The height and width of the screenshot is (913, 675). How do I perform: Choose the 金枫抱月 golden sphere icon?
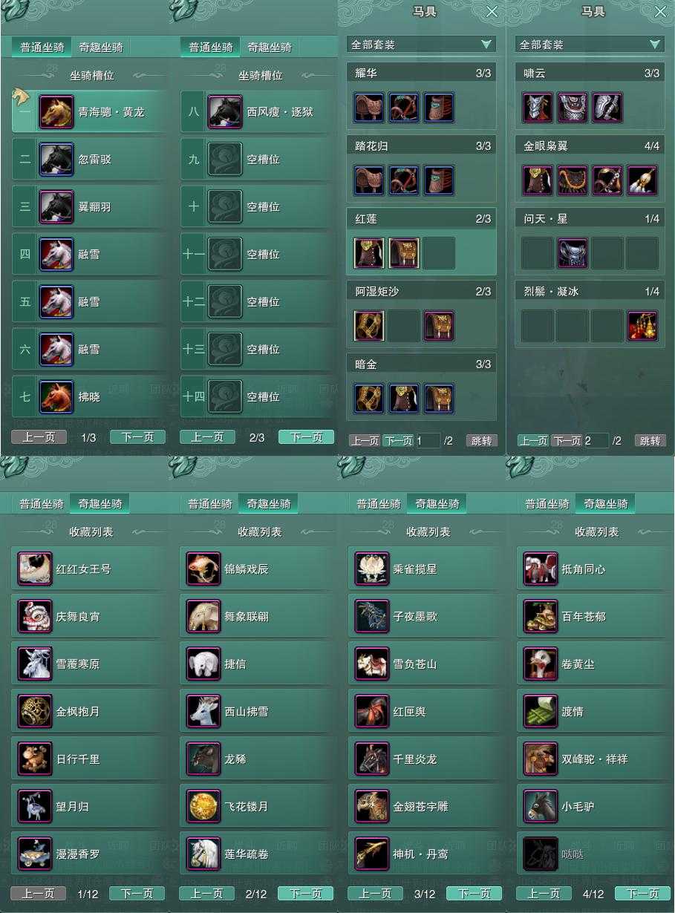pos(35,712)
